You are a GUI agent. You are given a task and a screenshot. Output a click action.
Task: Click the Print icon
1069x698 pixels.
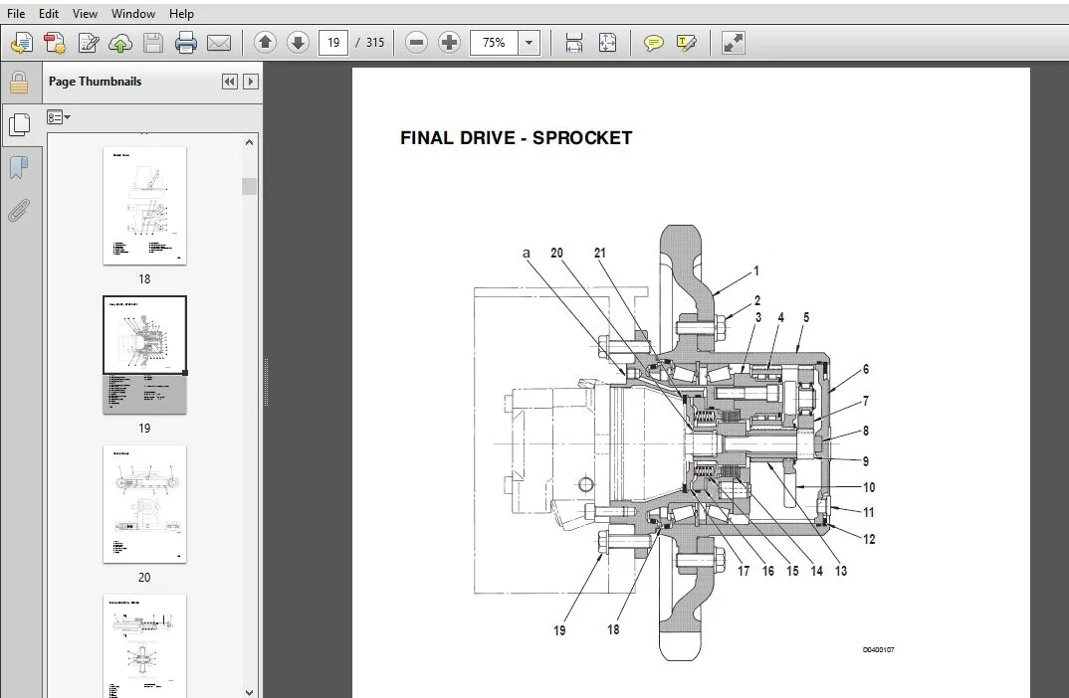click(186, 43)
